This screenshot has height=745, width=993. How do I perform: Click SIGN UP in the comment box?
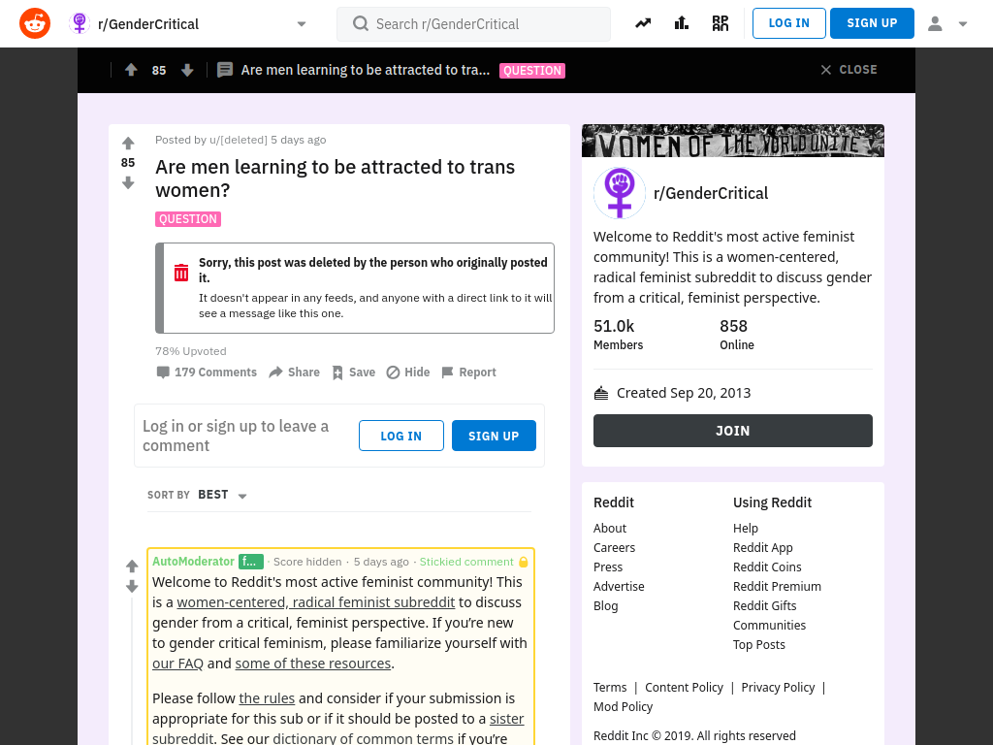coord(494,436)
